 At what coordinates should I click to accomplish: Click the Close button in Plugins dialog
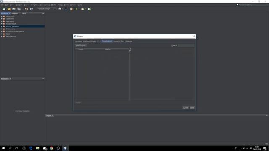[x=186, y=108]
